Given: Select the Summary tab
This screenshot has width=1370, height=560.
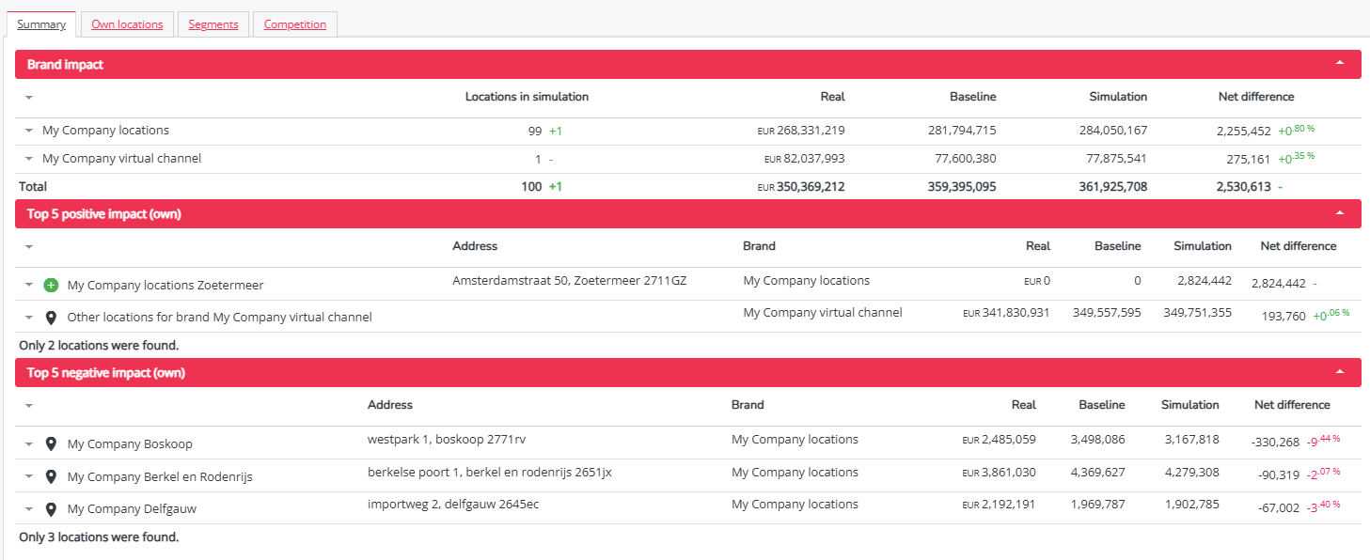Looking at the screenshot, I should (x=41, y=24).
